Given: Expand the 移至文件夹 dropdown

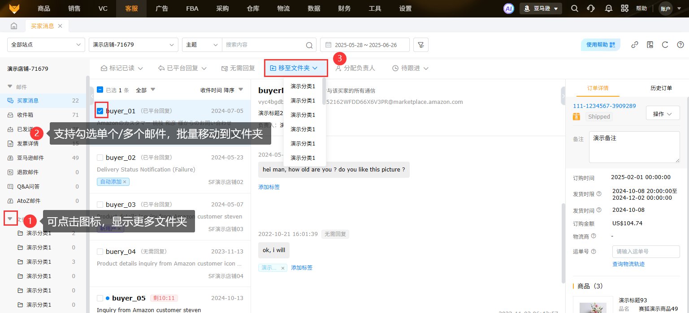Looking at the screenshot, I should pyautogui.click(x=295, y=68).
